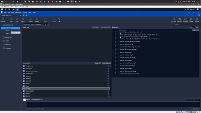Open the Sourcetree Edit menu
The height and width of the screenshot is (113, 201).
pyautogui.click(x=9, y=12)
